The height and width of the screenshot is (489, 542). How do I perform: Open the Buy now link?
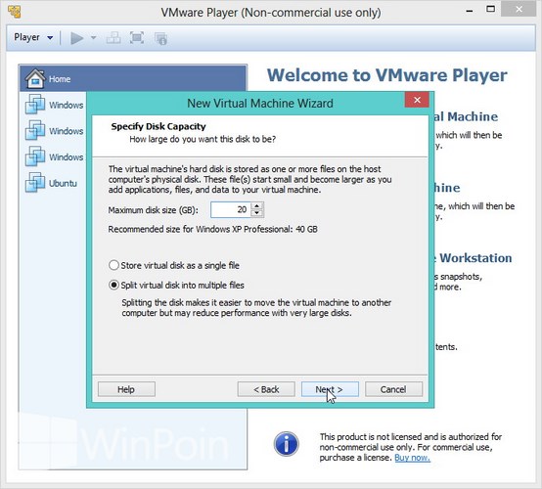(x=413, y=458)
